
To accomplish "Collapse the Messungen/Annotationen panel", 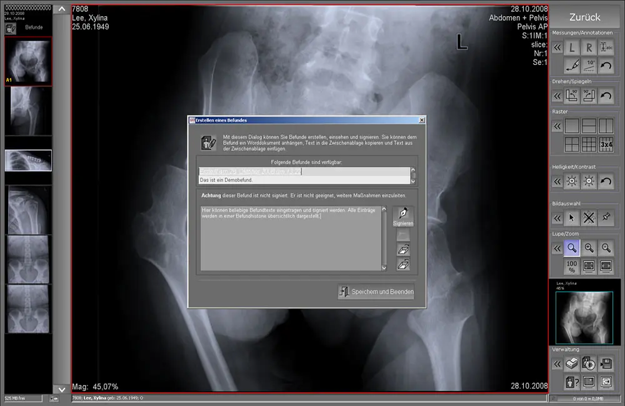I will tap(556, 47).
